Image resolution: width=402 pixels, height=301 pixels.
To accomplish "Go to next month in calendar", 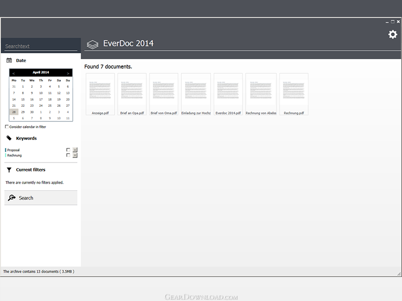I will click(x=68, y=73).
